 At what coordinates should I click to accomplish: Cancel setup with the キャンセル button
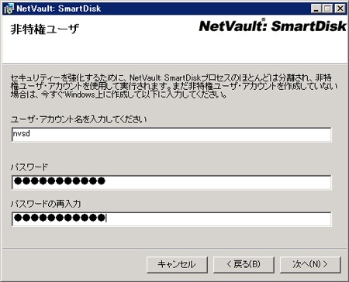point(177,264)
